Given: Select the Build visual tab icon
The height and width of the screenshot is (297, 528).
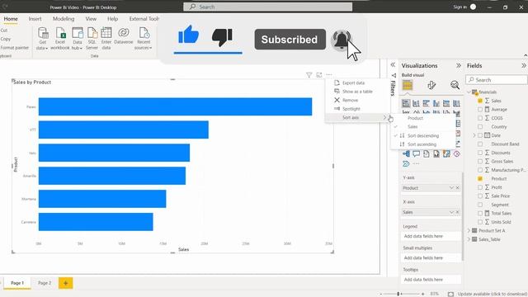Looking at the screenshot, I should (x=408, y=85).
